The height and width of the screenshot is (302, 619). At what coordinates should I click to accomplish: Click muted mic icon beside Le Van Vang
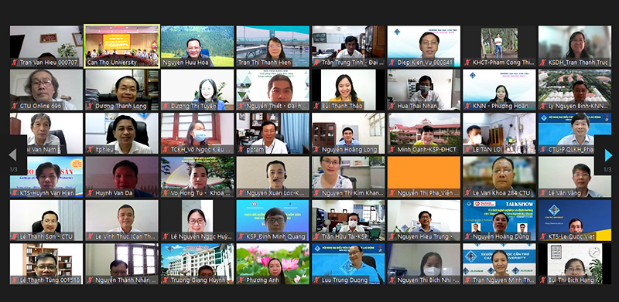[x=543, y=193]
